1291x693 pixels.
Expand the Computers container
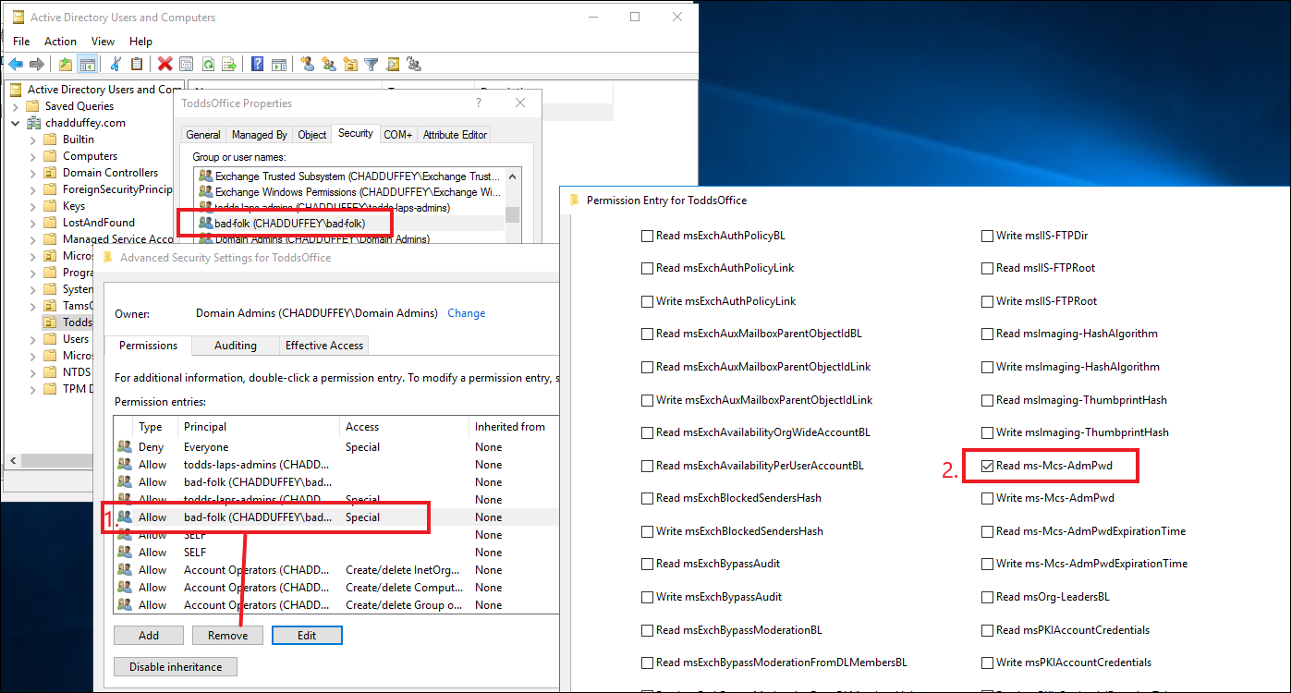click(x=33, y=156)
